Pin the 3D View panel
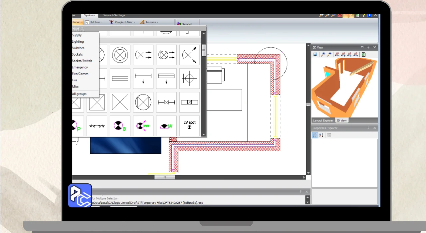 (x=368, y=48)
